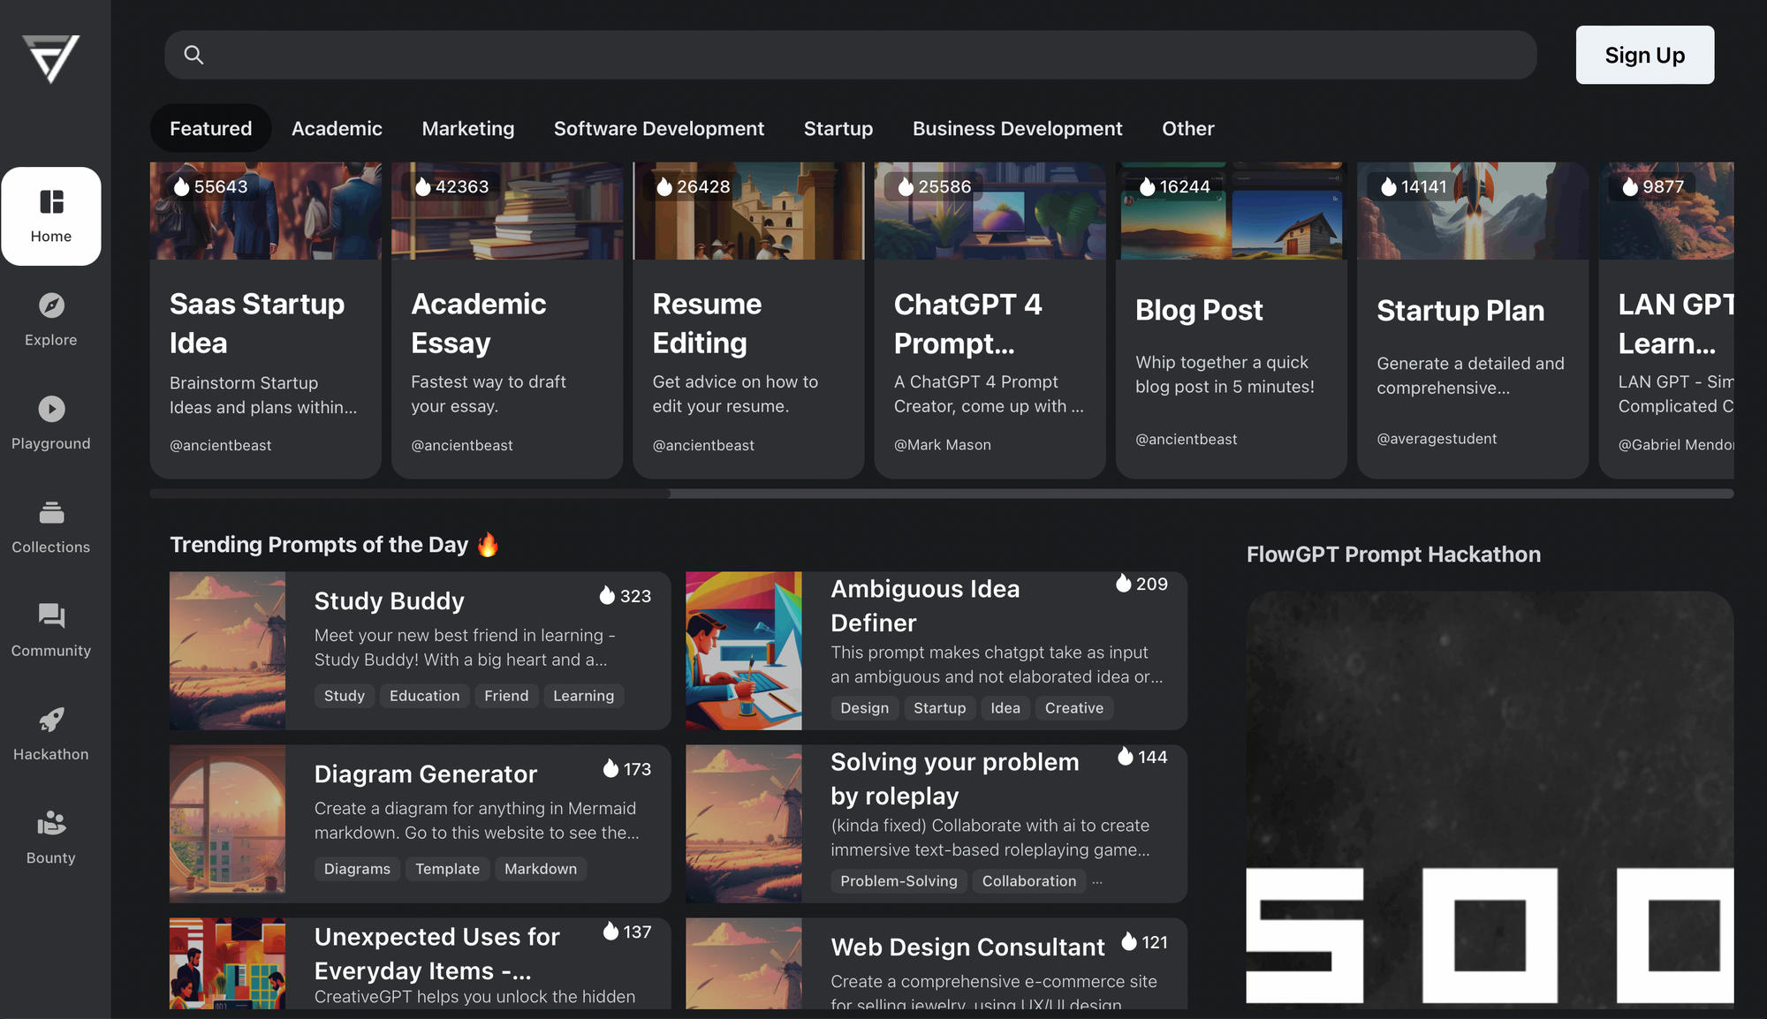
Task: Click the Home sidebar icon
Action: [x=51, y=216]
